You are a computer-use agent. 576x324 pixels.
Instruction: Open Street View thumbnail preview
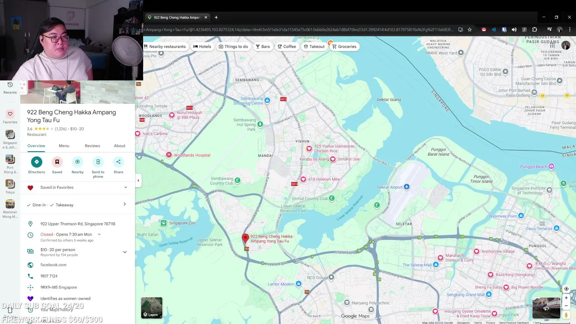[546, 308]
